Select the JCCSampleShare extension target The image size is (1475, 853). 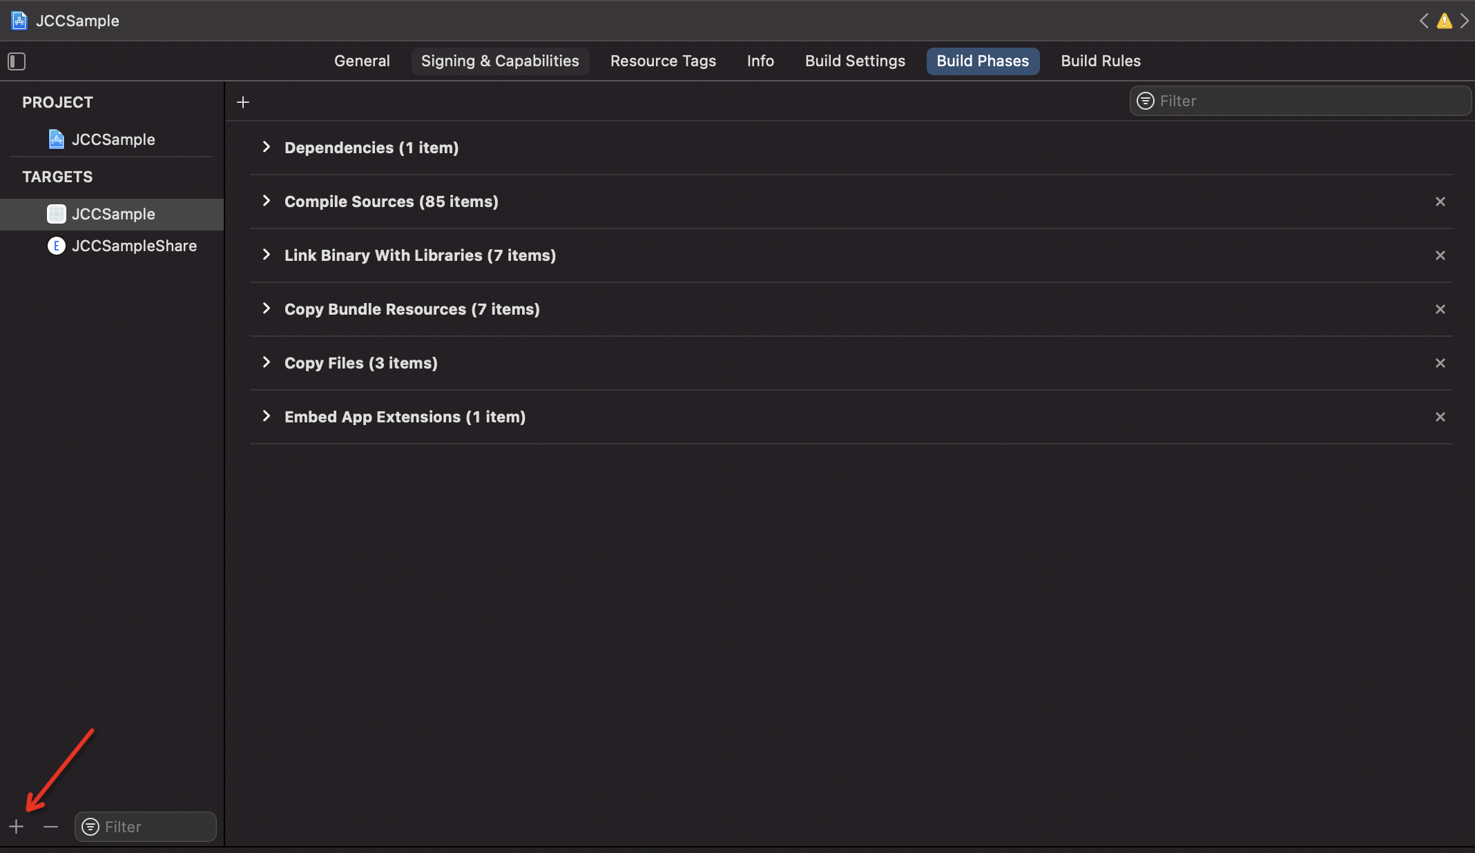(112, 246)
